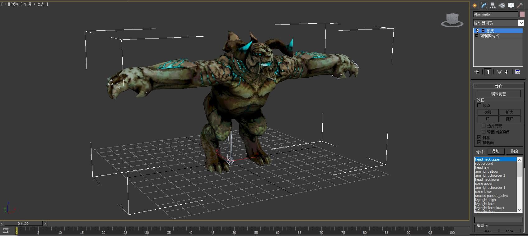Viewport: 528px width, 236px height.
Task: Click the timeline next-frame arrow
Action: click(45, 224)
